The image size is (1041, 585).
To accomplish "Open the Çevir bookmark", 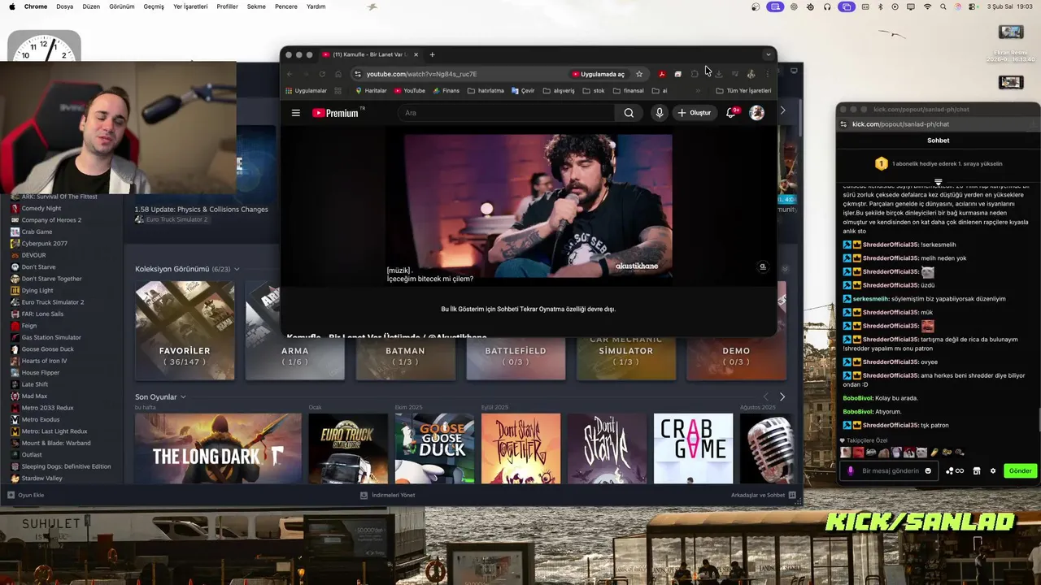I will (523, 90).
